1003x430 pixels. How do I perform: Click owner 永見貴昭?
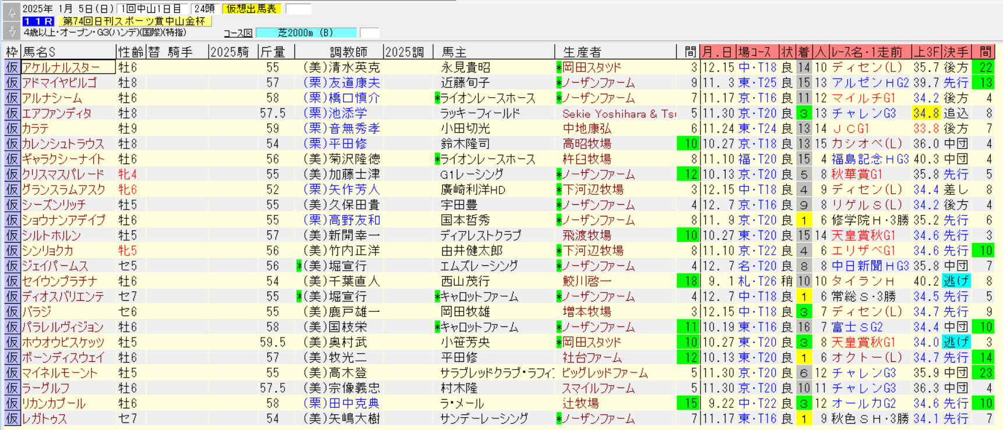click(466, 67)
